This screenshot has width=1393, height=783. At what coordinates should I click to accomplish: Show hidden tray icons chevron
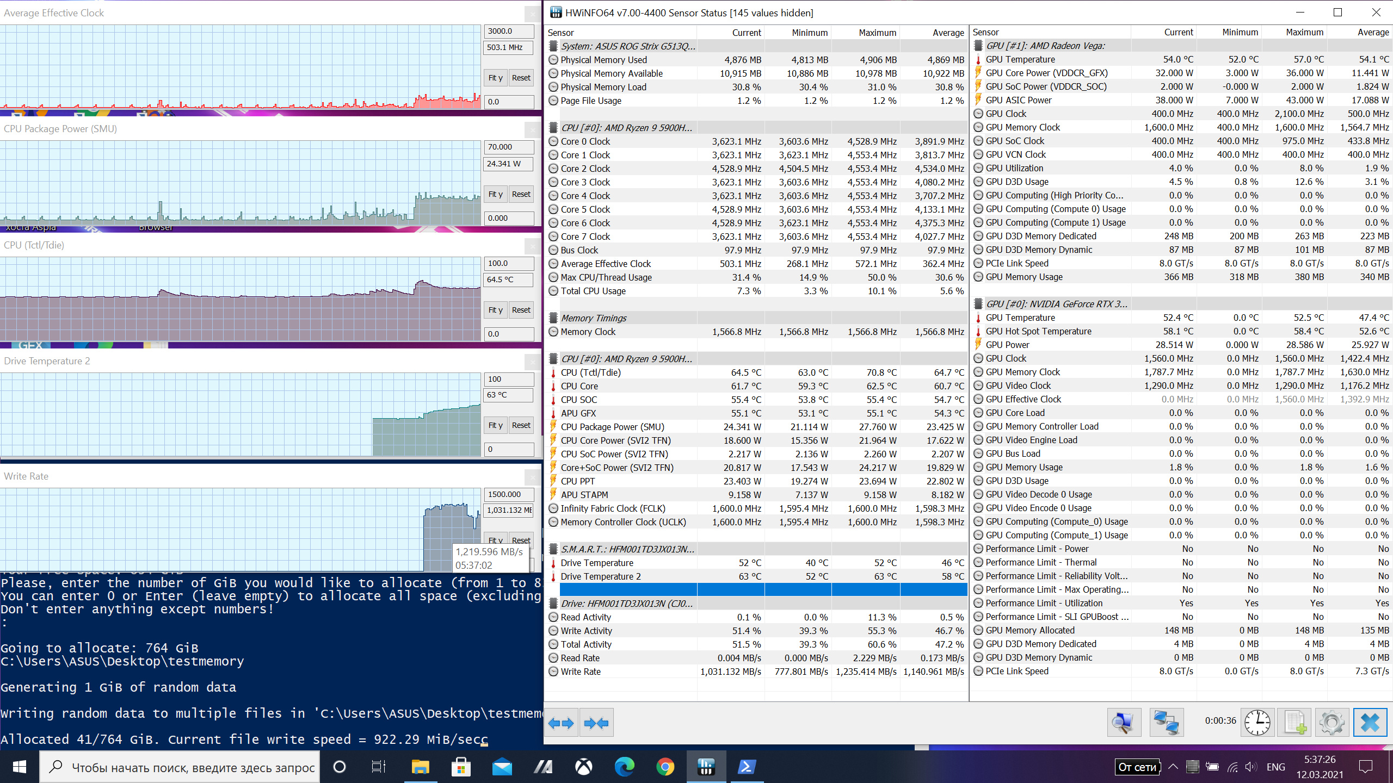click(x=1173, y=767)
